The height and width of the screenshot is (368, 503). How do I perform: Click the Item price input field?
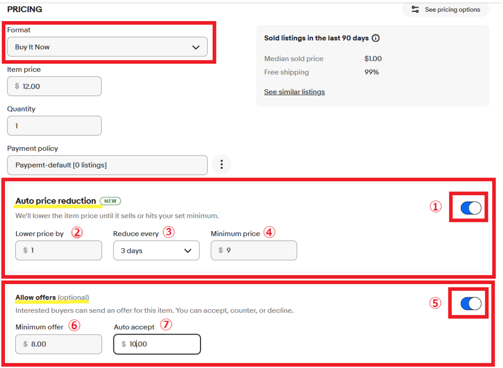pos(55,86)
